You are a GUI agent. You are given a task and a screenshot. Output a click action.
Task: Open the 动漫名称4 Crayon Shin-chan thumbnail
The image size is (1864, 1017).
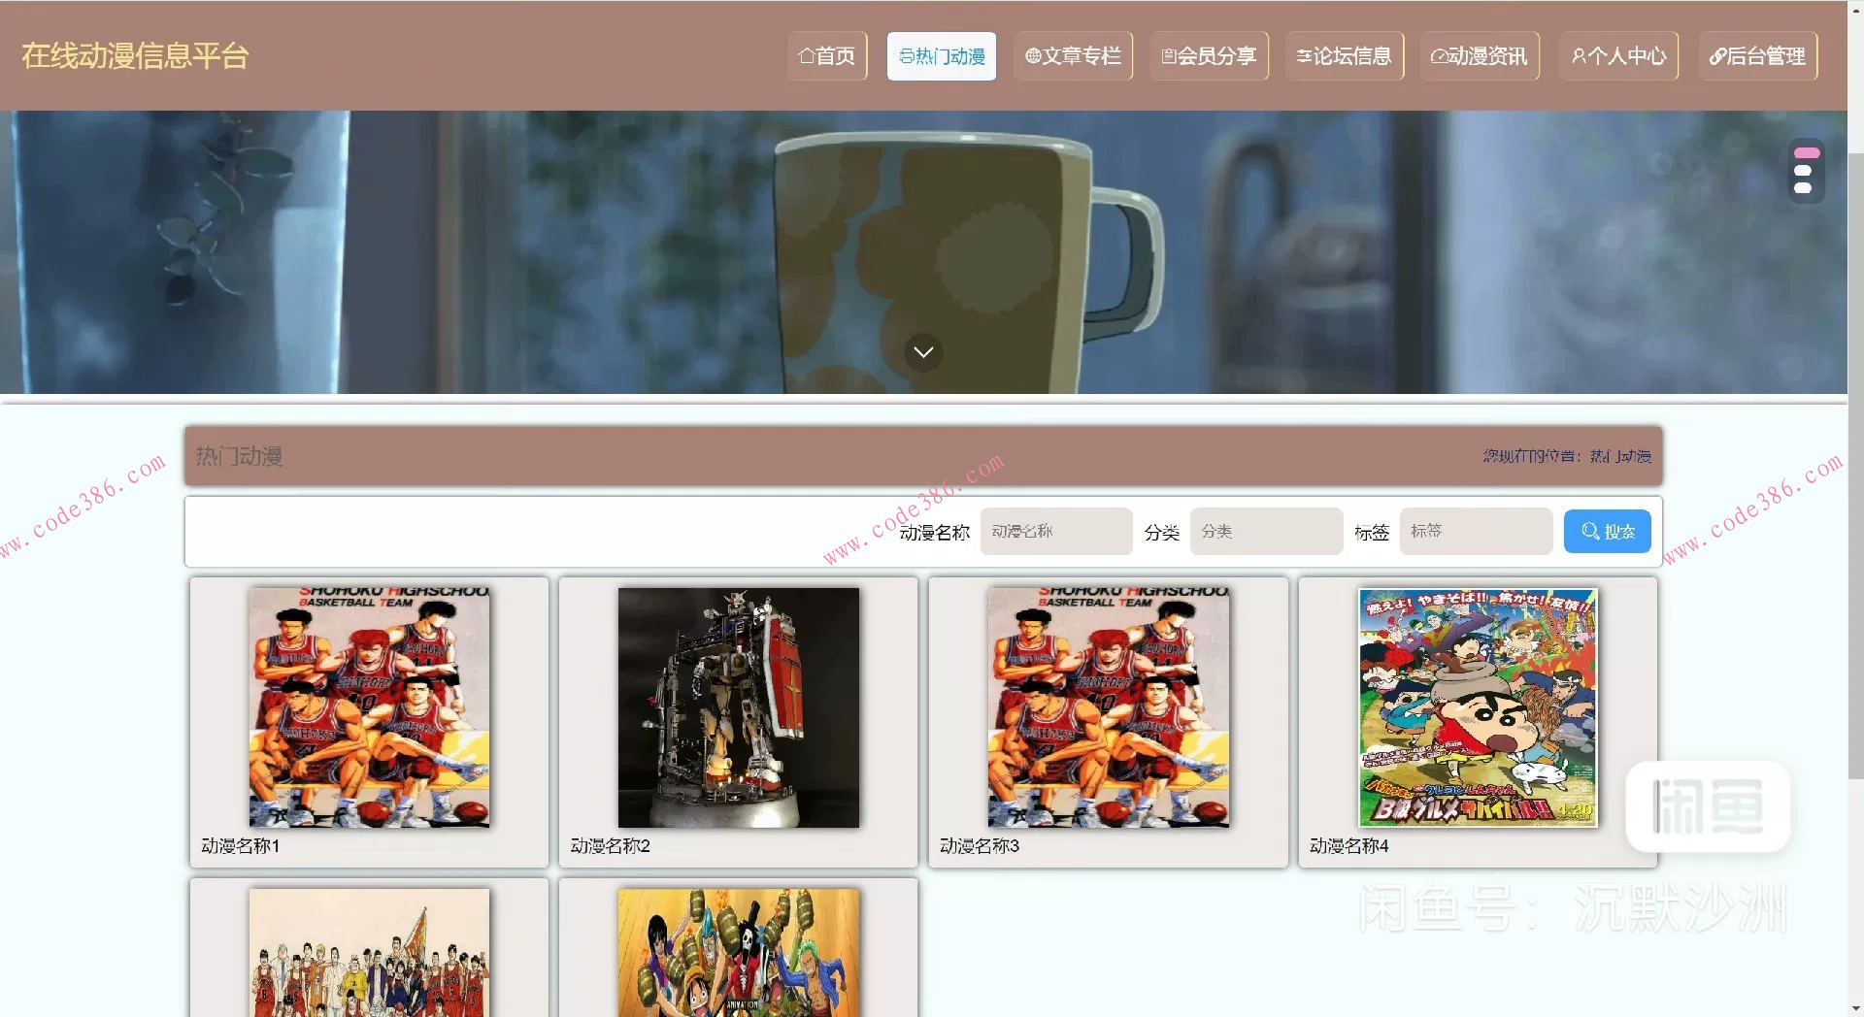coord(1478,707)
